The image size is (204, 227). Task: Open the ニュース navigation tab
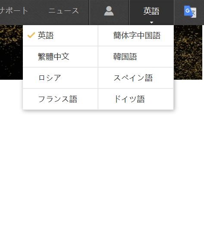[63, 11]
